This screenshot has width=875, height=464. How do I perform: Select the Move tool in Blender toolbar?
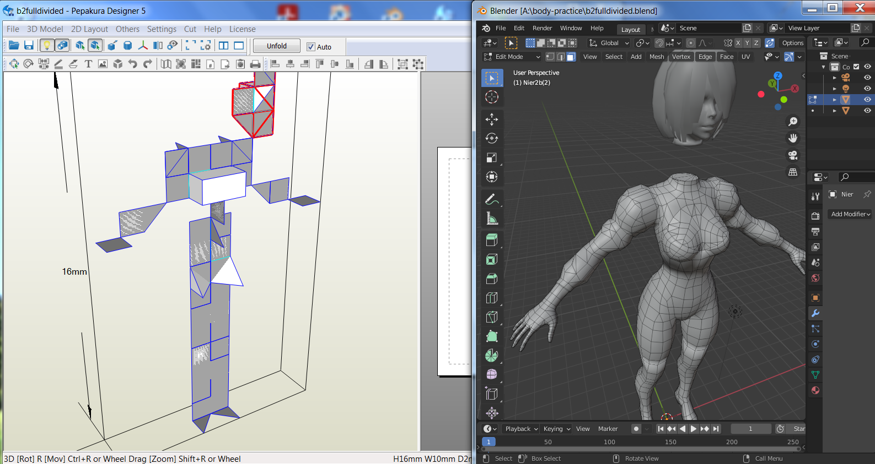492,119
